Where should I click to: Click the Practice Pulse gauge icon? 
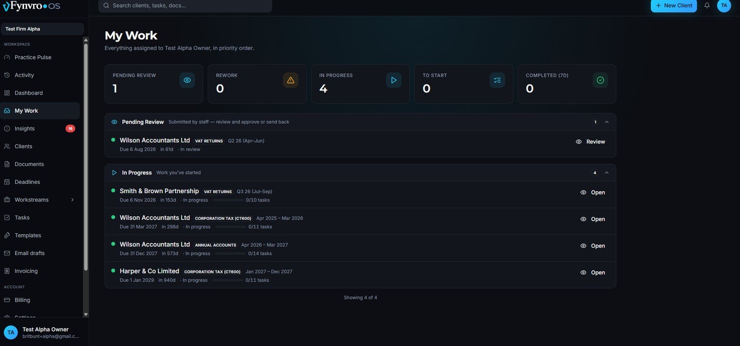click(x=7, y=57)
